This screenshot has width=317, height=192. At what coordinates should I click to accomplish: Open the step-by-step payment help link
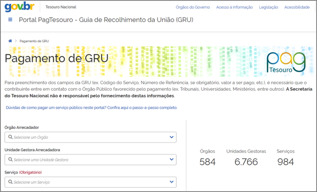pyautogui.click(x=92, y=108)
